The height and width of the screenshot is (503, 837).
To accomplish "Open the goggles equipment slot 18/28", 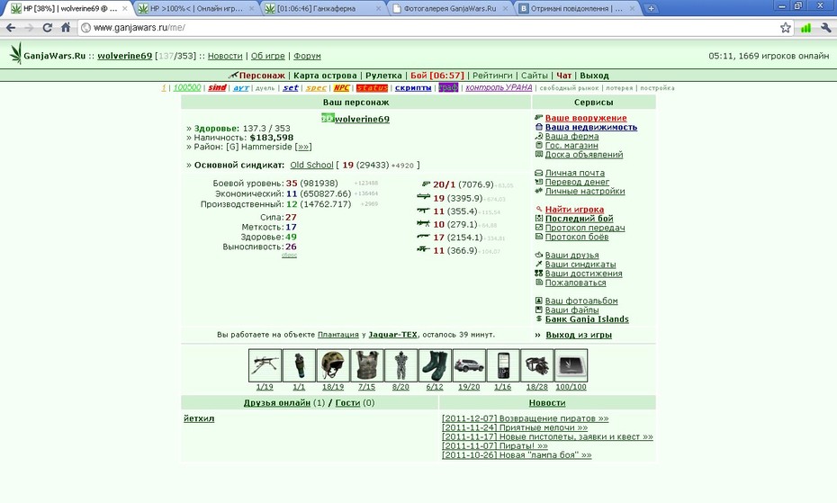I will (x=537, y=365).
